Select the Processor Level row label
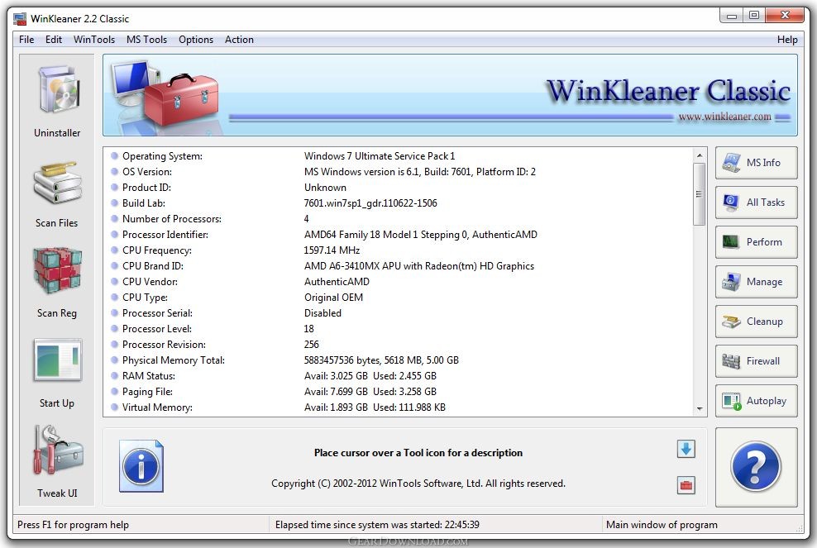 point(157,329)
